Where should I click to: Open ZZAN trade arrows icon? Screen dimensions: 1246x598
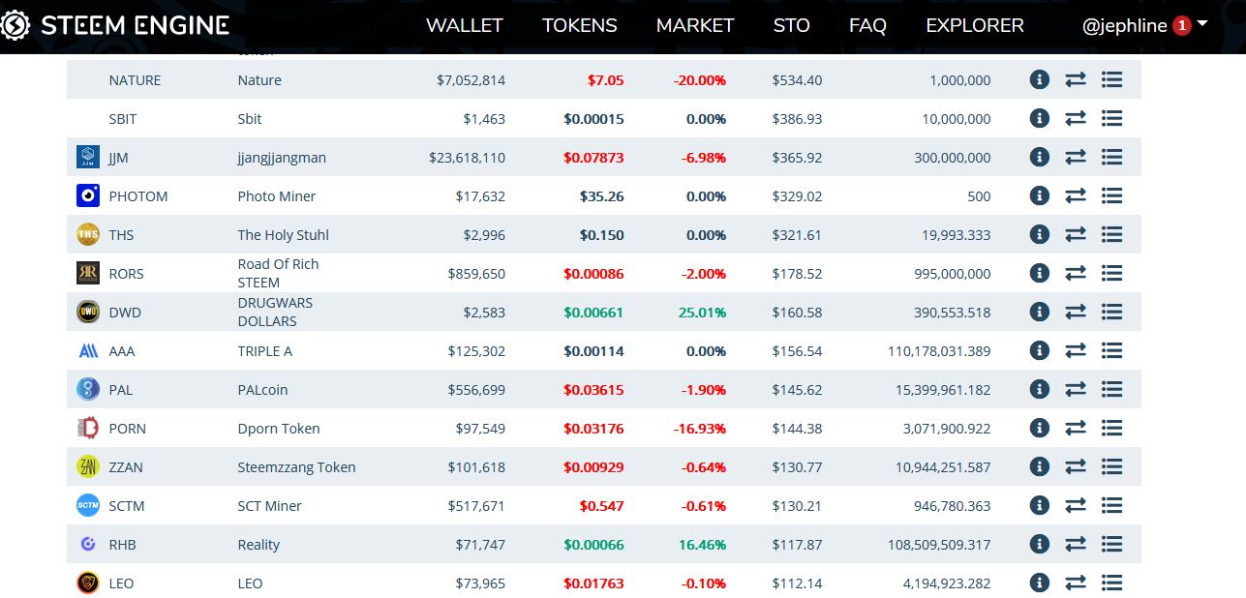(1076, 466)
